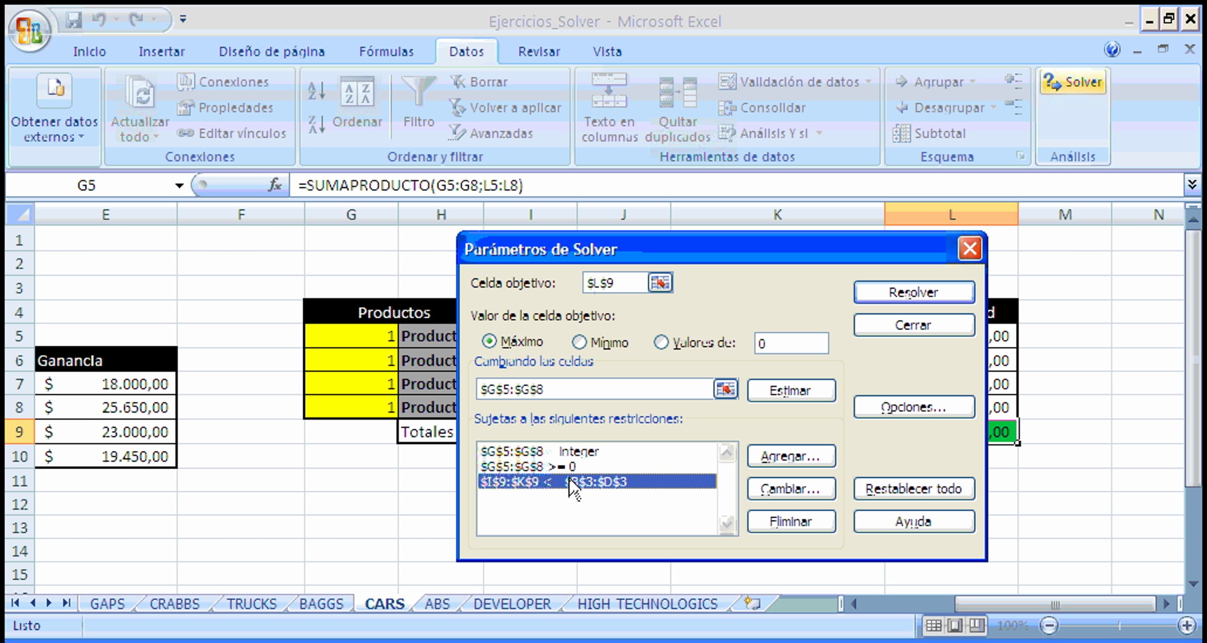Open the TRUCKS worksheet tab
The height and width of the screenshot is (643, 1207).
coord(251,603)
